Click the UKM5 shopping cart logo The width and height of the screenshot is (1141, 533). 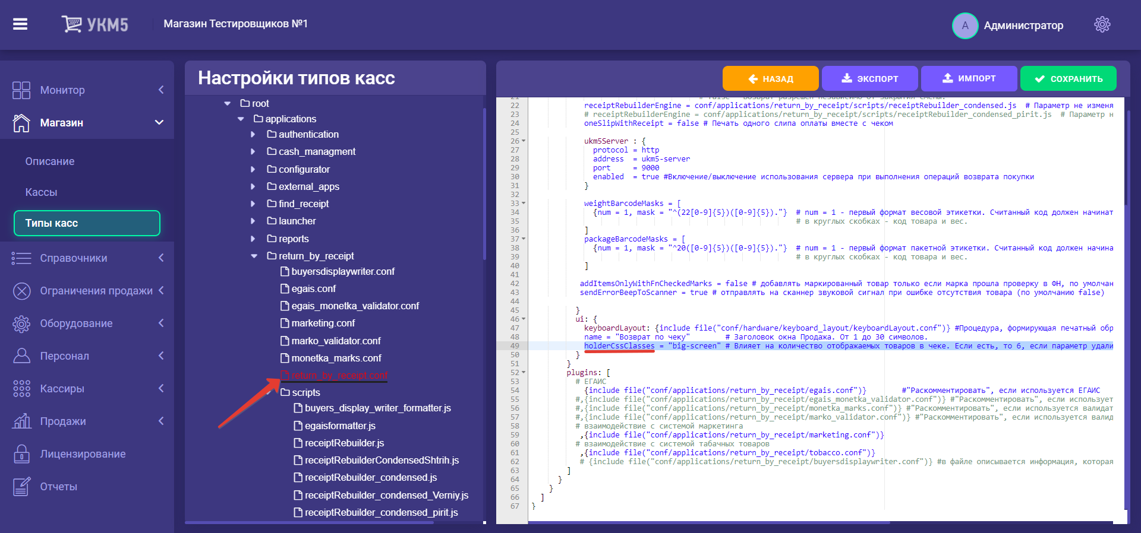click(x=95, y=24)
